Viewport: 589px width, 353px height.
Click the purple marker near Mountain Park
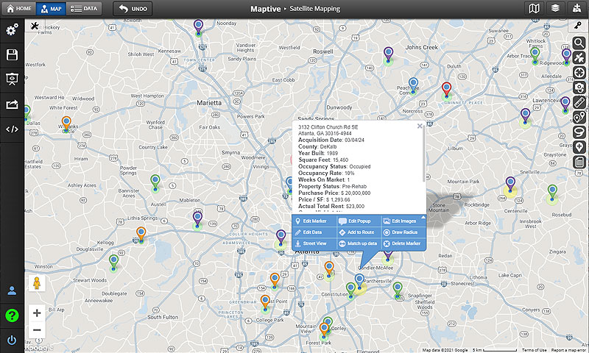[x=510, y=185]
